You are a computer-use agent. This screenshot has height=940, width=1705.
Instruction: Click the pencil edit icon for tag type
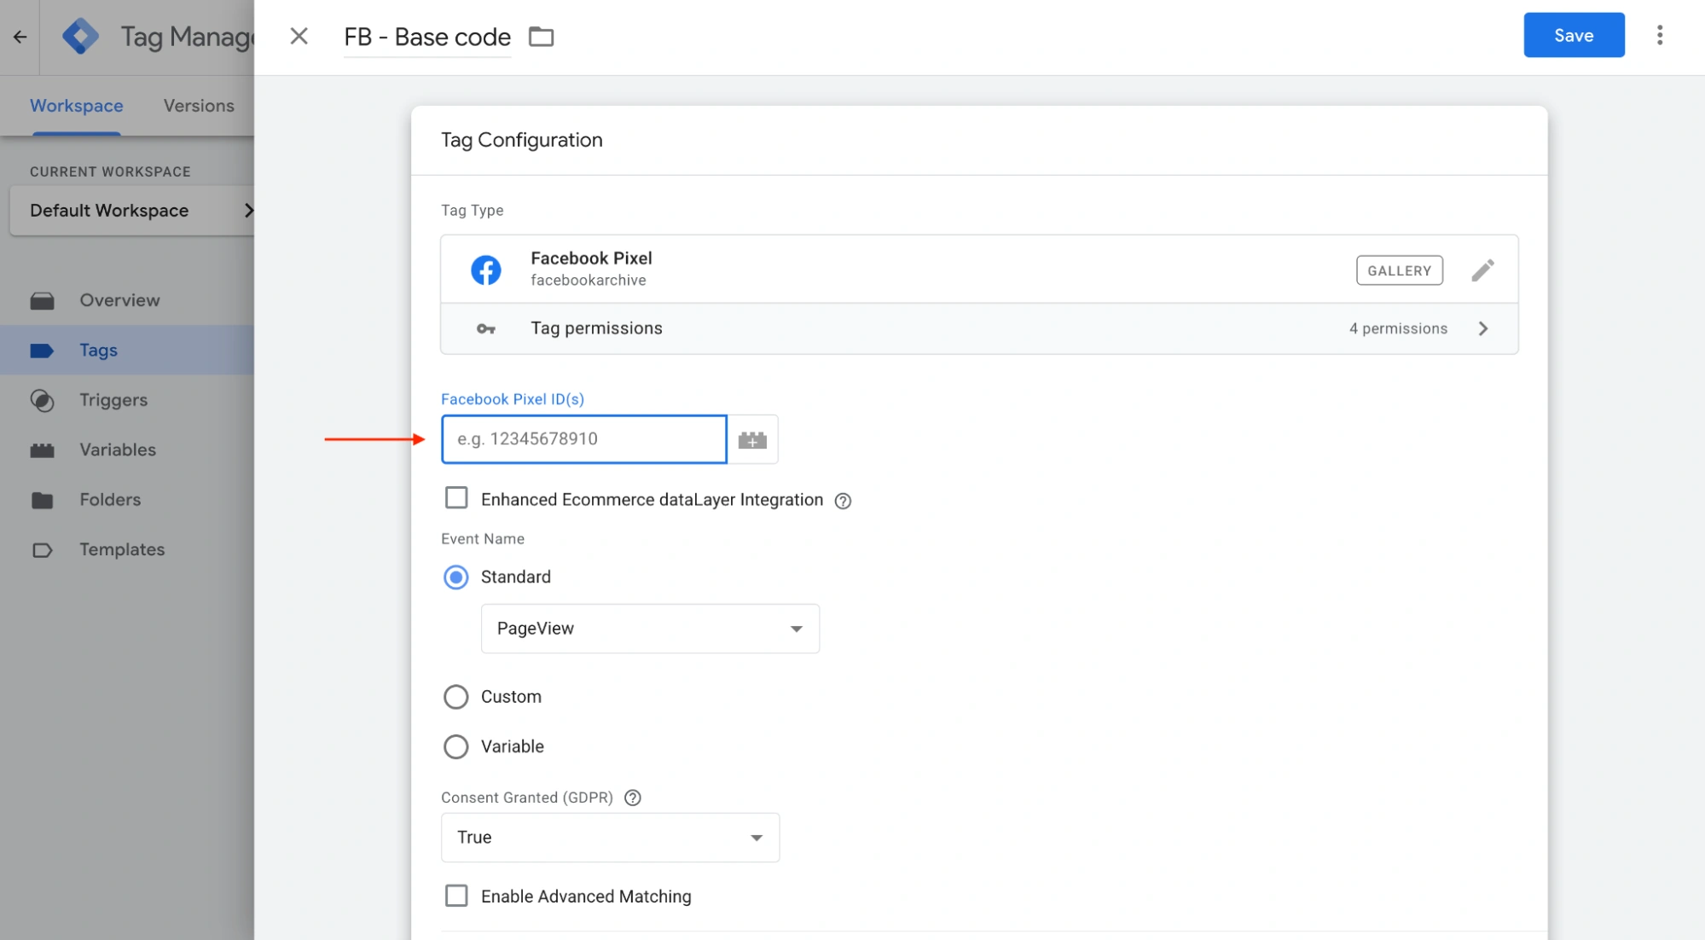click(1482, 270)
